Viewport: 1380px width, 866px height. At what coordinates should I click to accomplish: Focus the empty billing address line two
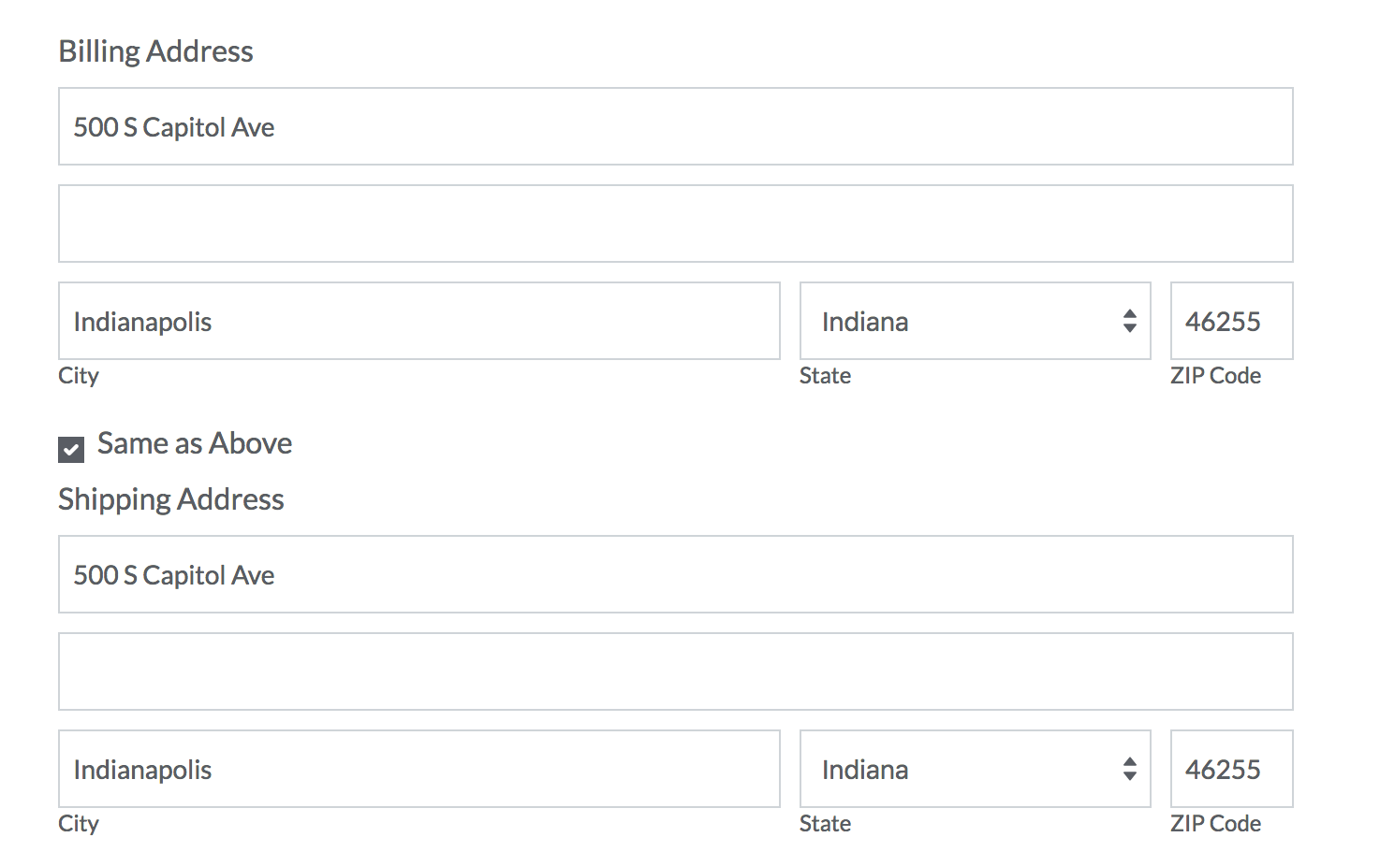click(x=675, y=224)
